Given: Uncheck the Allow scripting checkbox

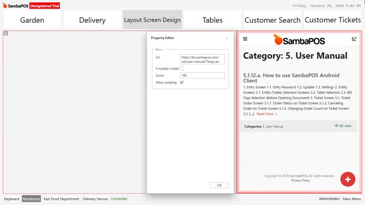Looking at the screenshot, I should (182, 82).
